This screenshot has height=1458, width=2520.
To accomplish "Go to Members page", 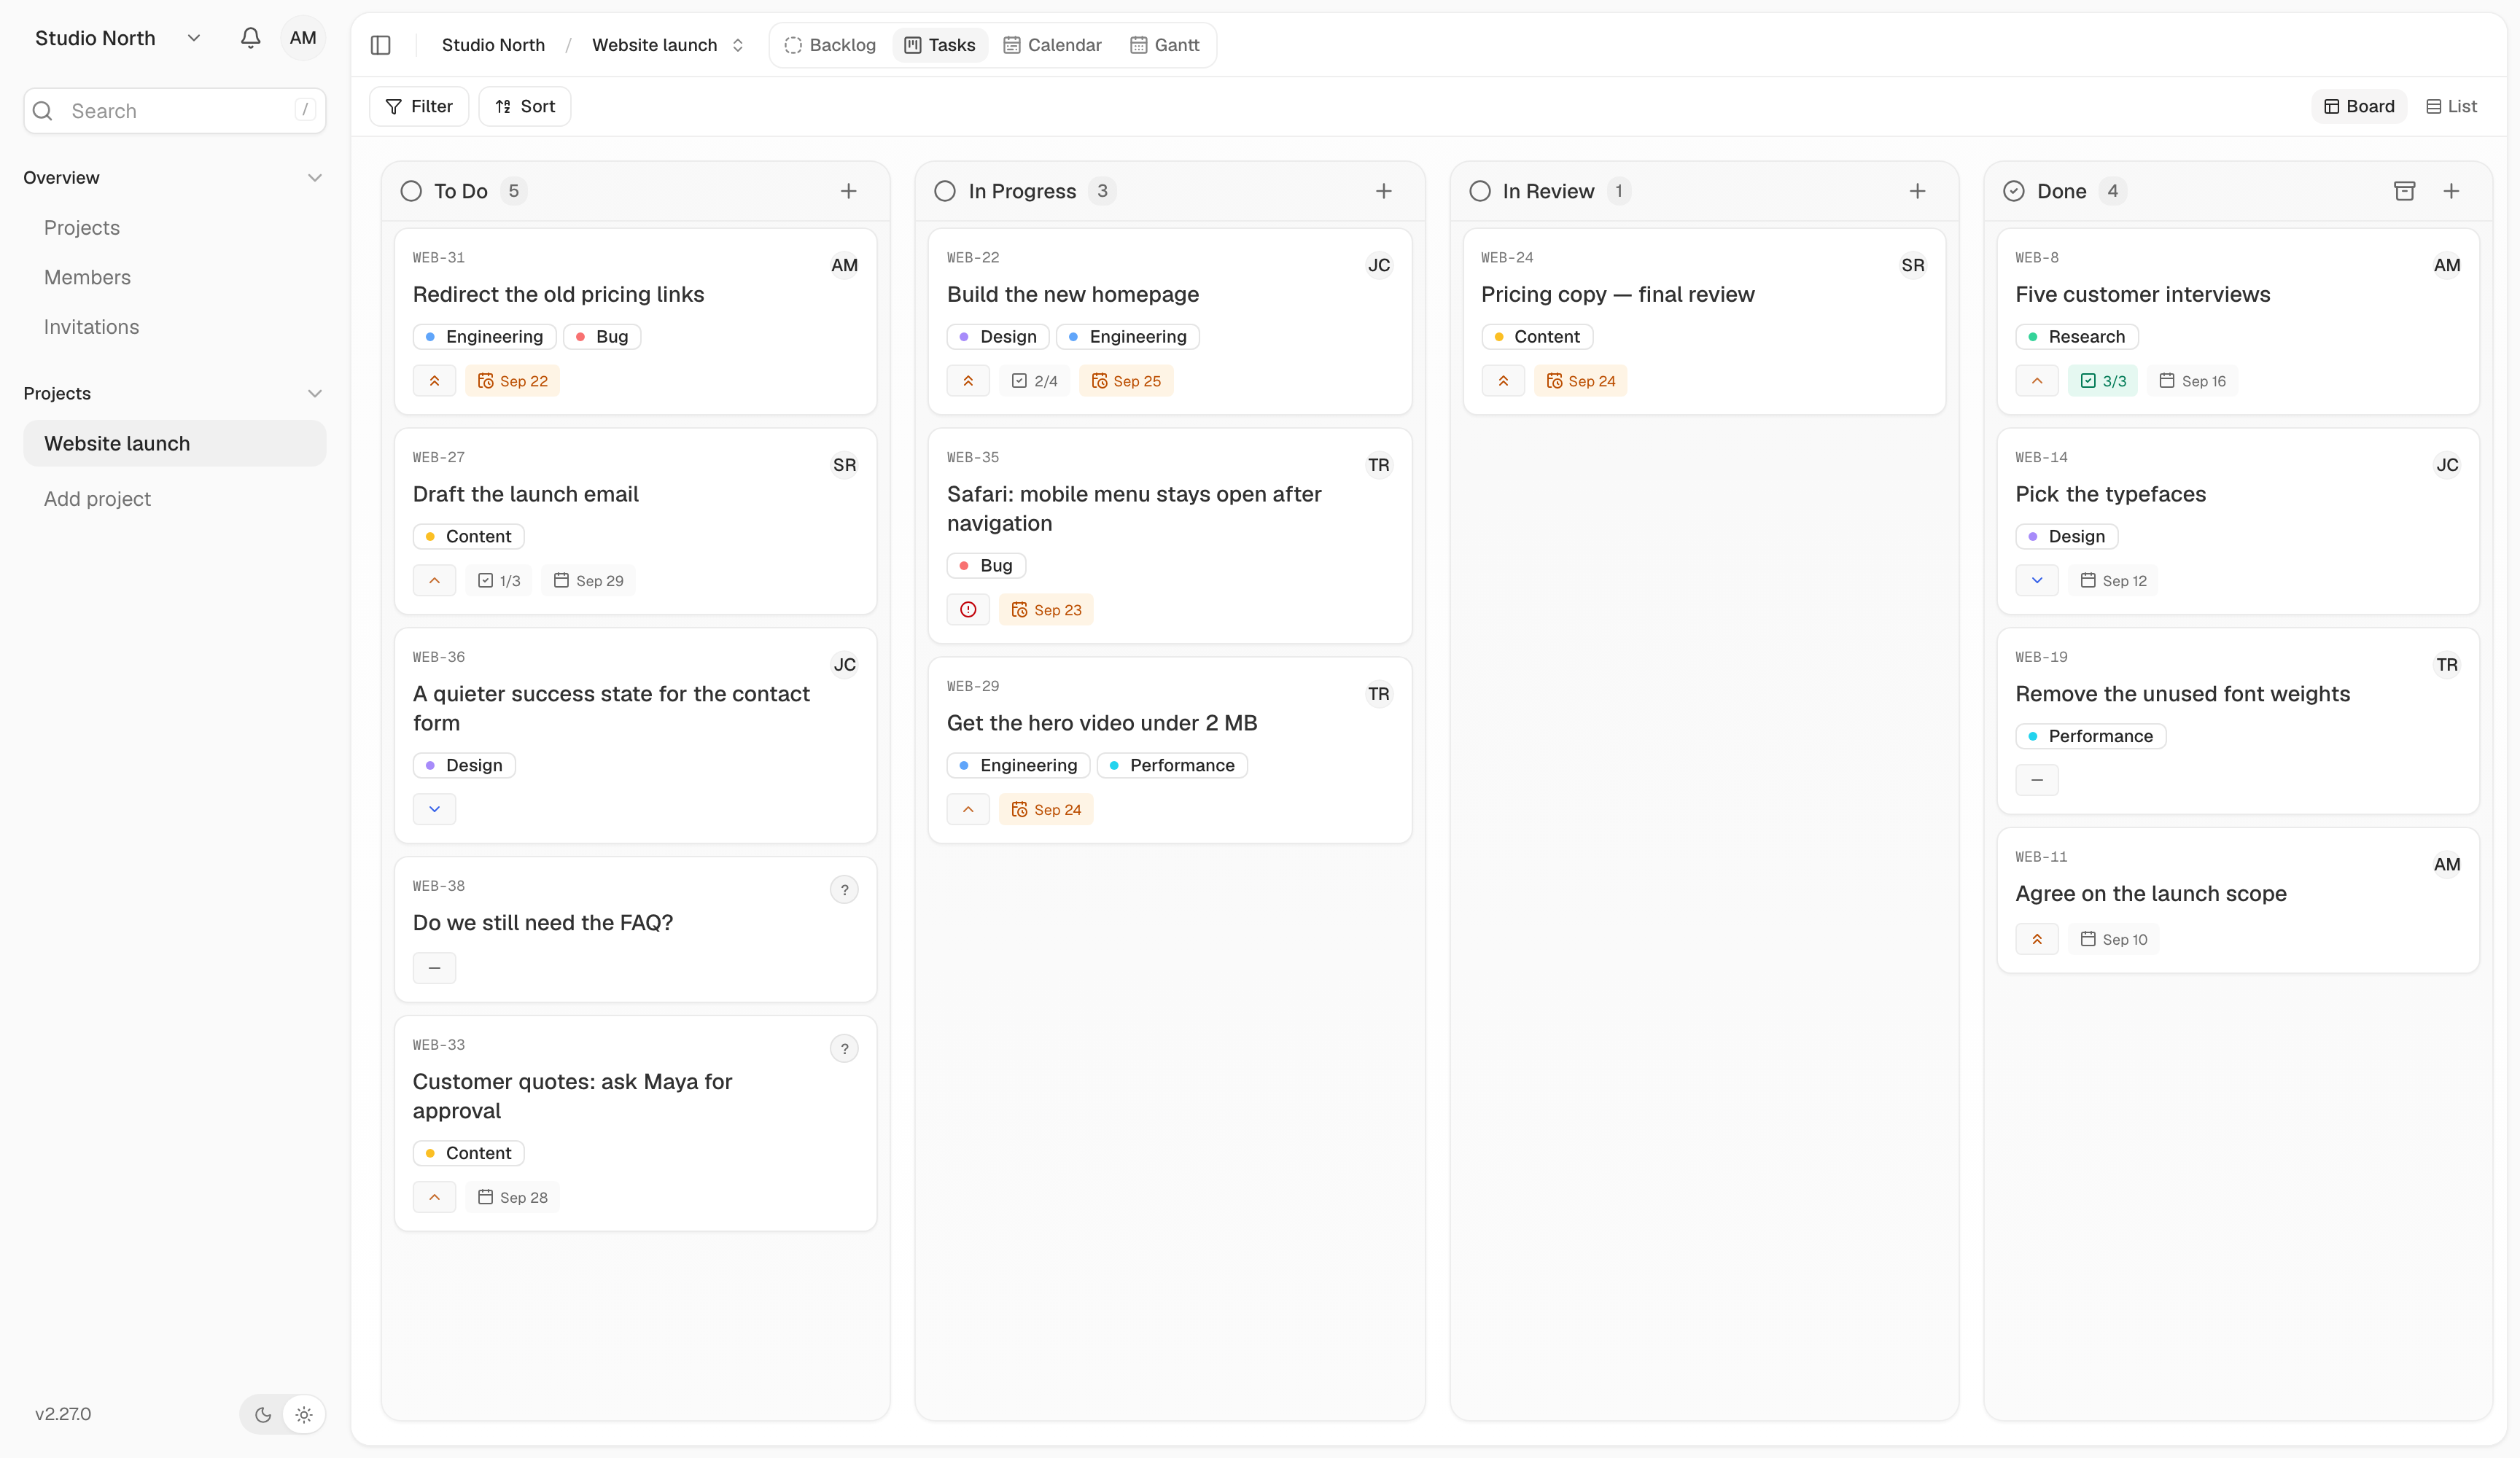I will pyautogui.click(x=87, y=278).
